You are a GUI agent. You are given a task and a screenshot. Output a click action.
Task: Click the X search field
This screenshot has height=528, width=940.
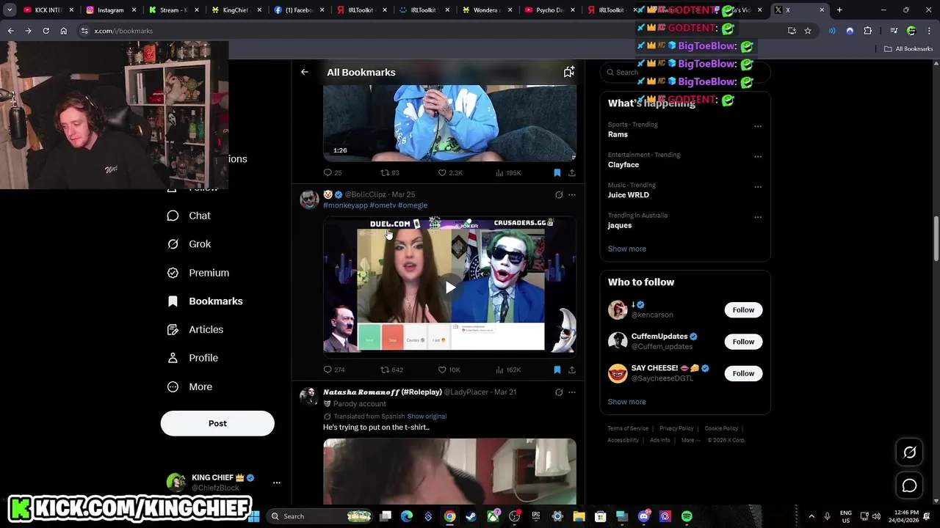684,72
